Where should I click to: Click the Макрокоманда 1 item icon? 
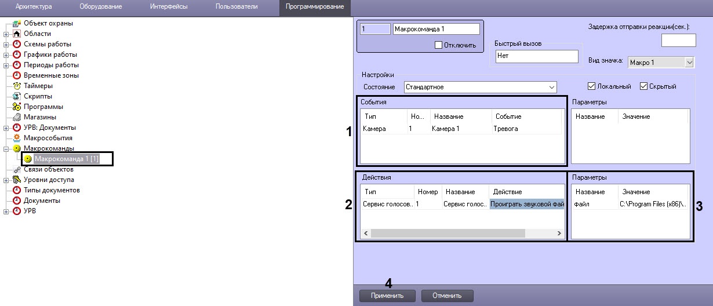pos(27,159)
